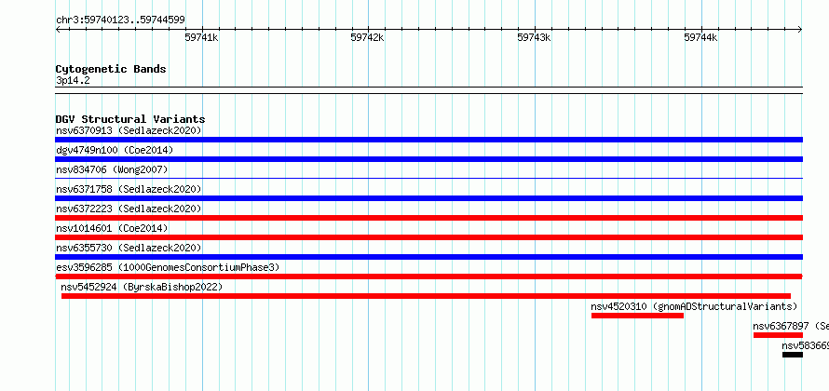The width and height of the screenshot is (829, 391).
Task: Select the blue bar under nsv6370913
Action: tap(428, 140)
